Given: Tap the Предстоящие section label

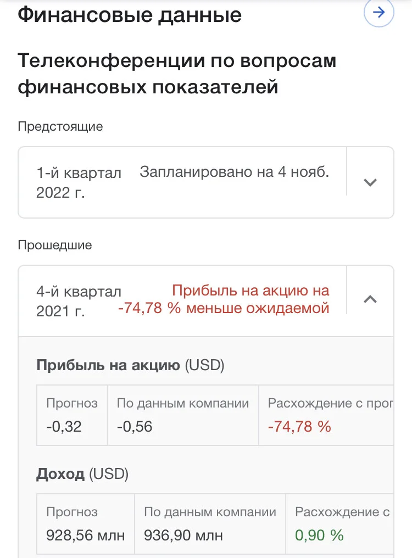Looking at the screenshot, I should (60, 126).
